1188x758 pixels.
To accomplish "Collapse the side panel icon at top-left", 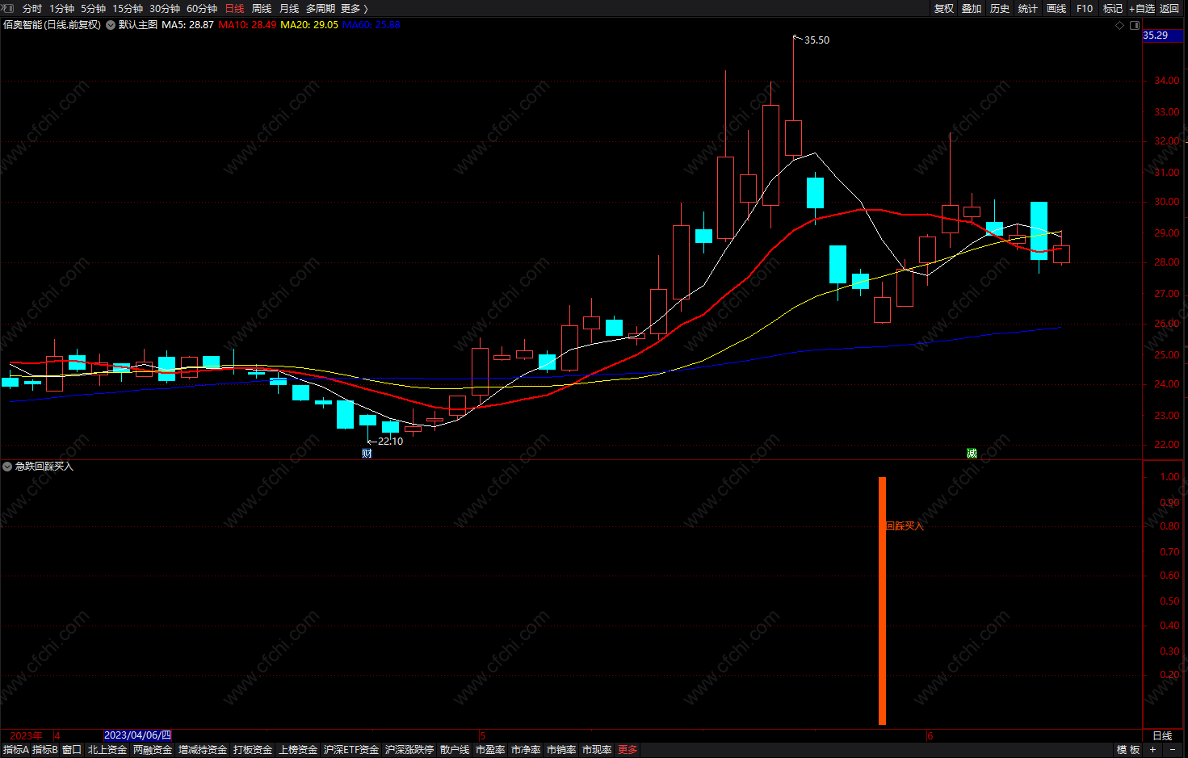I will click(8, 8).
